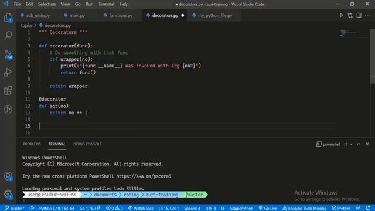Click the VS Code logo icon
The height and width of the screenshot is (211, 375).
(6, 4)
